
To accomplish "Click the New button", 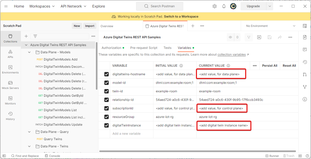I will 77,26.
